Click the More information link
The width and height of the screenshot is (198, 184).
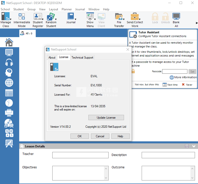185,77
